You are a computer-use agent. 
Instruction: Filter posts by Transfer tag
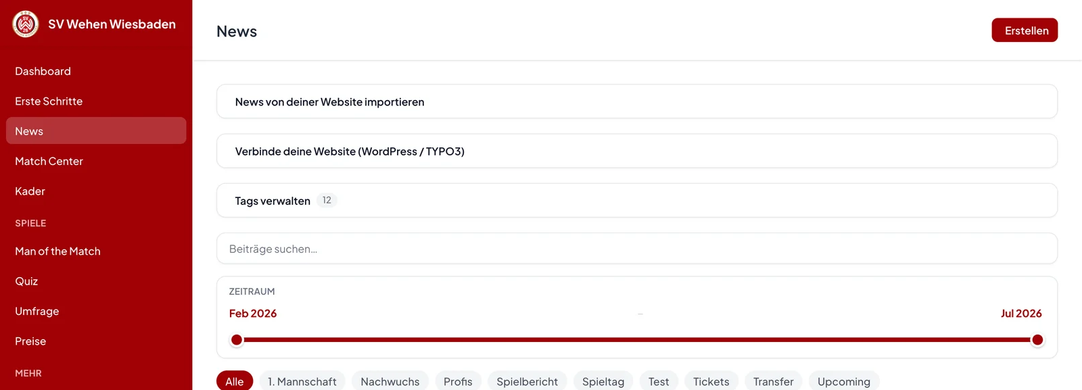click(x=774, y=381)
